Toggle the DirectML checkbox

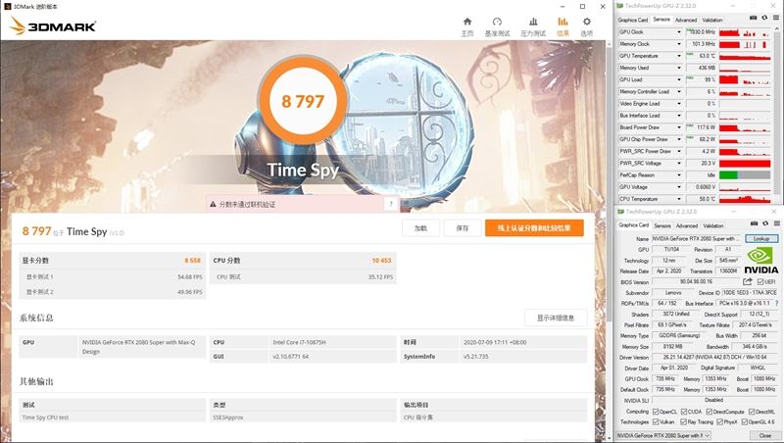752,412
